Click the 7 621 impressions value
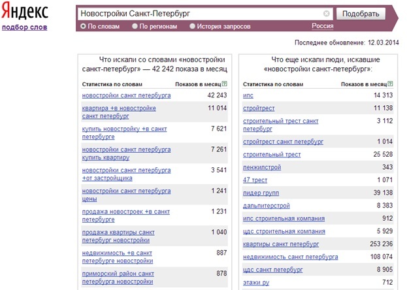407x290 pixels. tap(219, 129)
